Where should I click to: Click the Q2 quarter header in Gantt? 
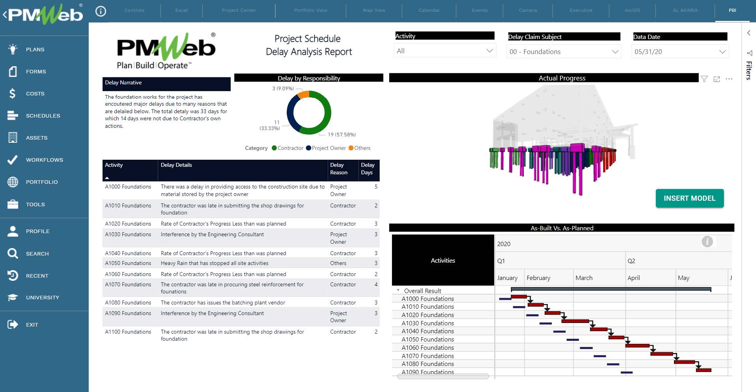point(631,261)
